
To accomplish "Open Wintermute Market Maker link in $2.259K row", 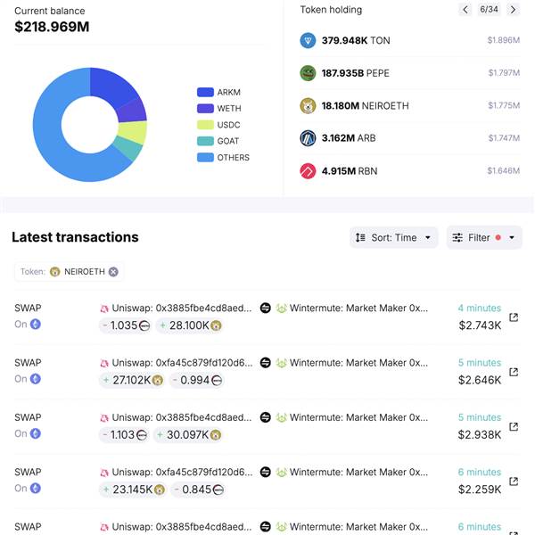I will pos(358,473).
